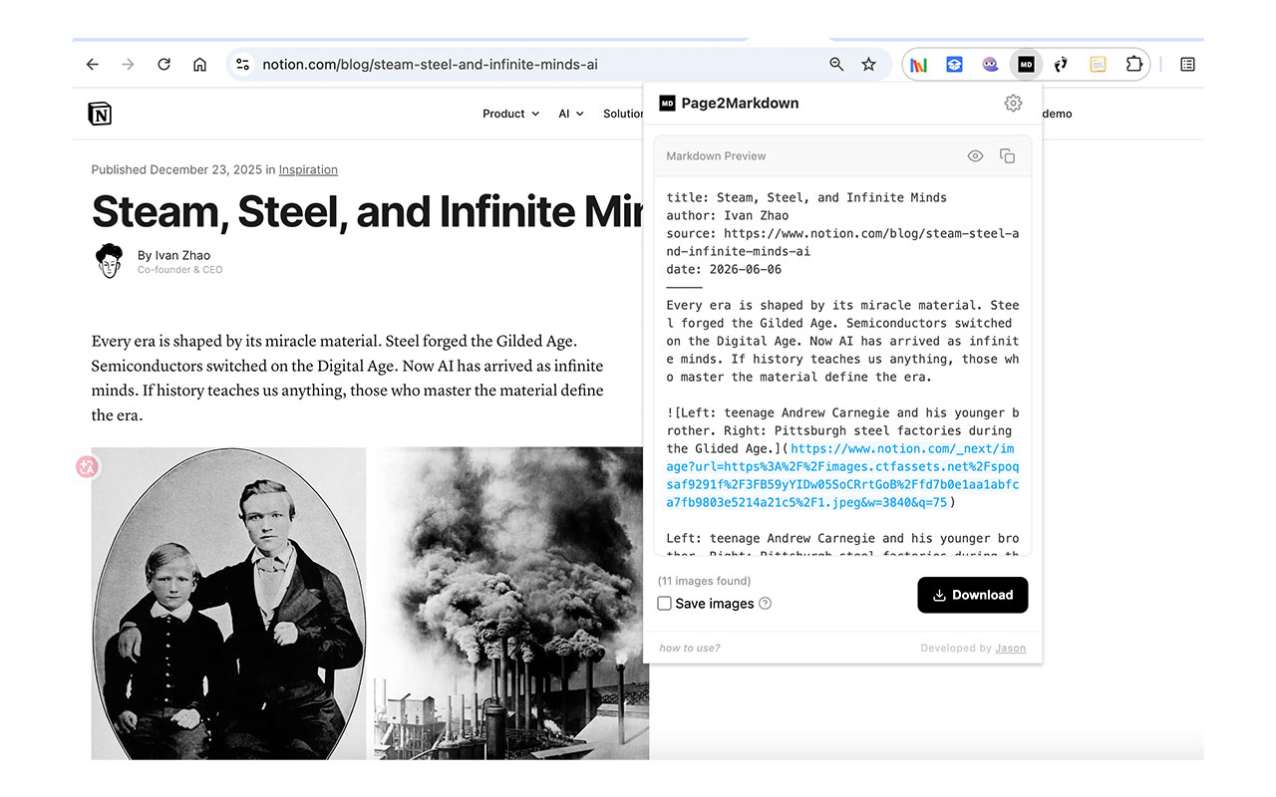Open the yellow note extension icon

1098,64
